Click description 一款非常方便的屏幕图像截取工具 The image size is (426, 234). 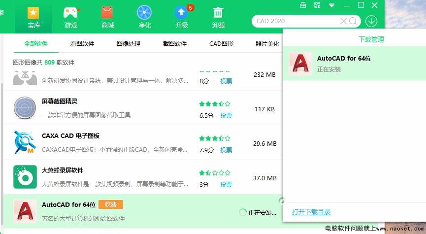[x=86, y=115]
